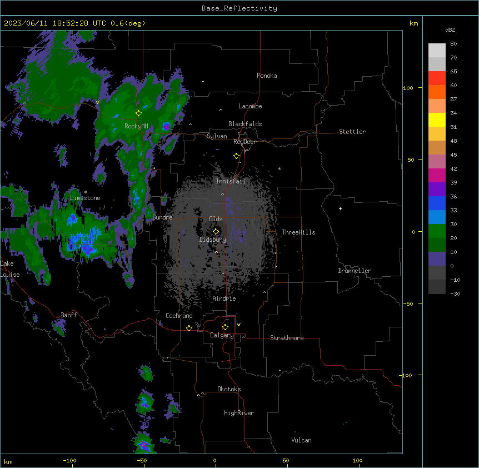Pick the purple 39 dBZ legend swatch
The image size is (479, 468).
click(437, 190)
